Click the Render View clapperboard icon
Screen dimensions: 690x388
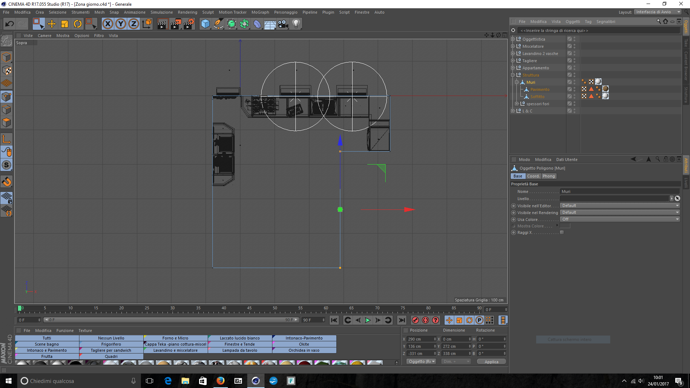point(162,24)
